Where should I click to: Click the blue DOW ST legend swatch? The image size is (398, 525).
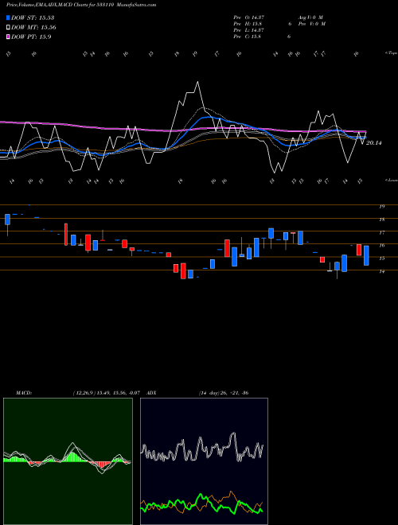[8, 17]
